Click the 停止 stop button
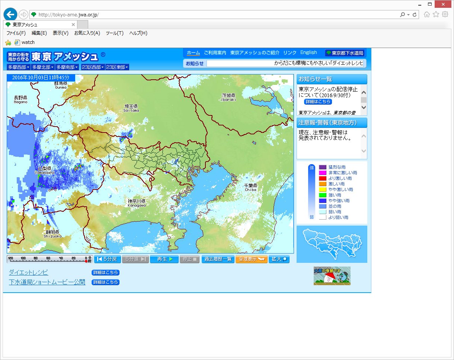 click(190, 259)
